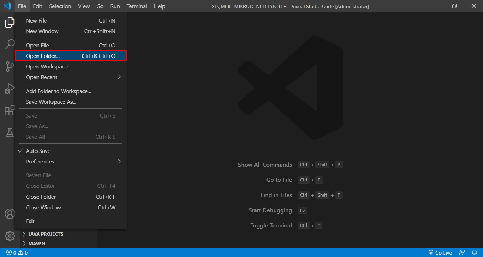Click errors and warnings count in status bar
Image resolution: width=483 pixels, height=257 pixels.
pos(17,252)
